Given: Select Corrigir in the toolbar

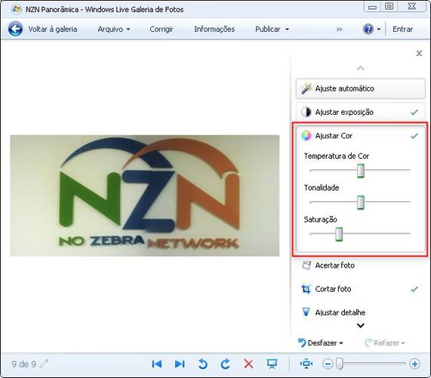Looking at the screenshot, I should pyautogui.click(x=162, y=29).
